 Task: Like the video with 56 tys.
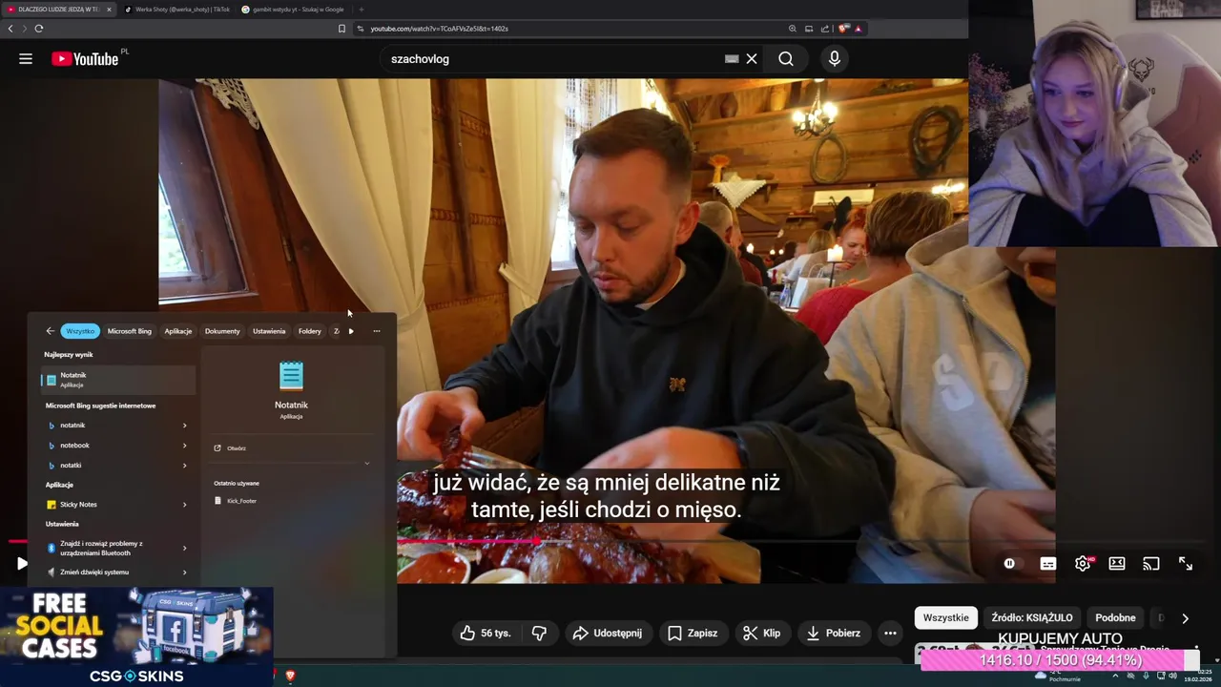pyautogui.click(x=486, y=633)
